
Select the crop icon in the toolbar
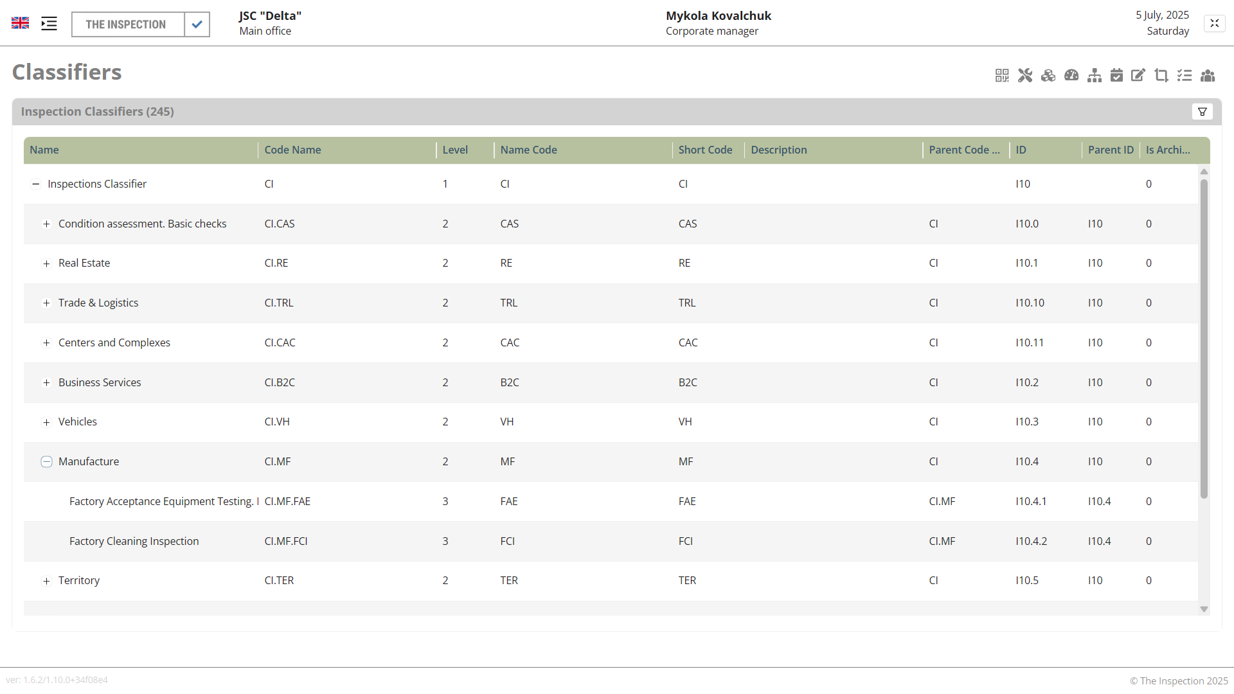pyautogui.click(x=1161, y=75)
